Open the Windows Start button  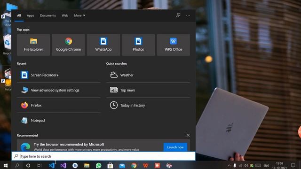tap(5, 165)
